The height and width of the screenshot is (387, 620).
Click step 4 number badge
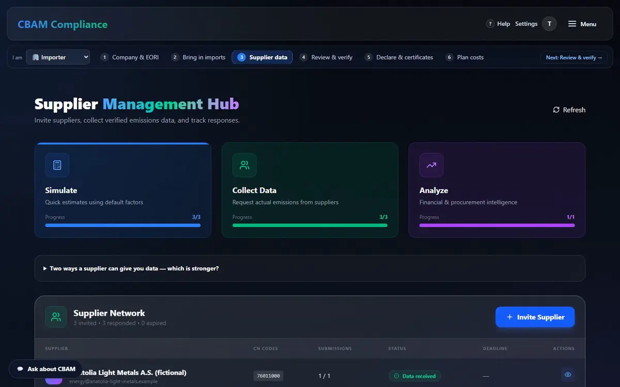point(304,57)
